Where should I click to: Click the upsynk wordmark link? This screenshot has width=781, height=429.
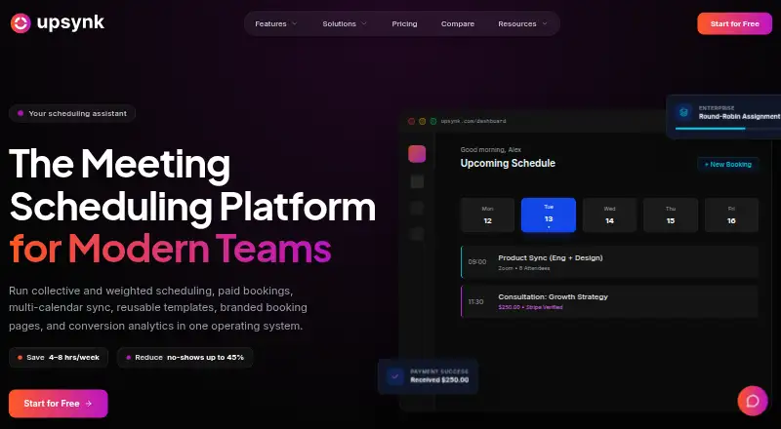[70, 22]
